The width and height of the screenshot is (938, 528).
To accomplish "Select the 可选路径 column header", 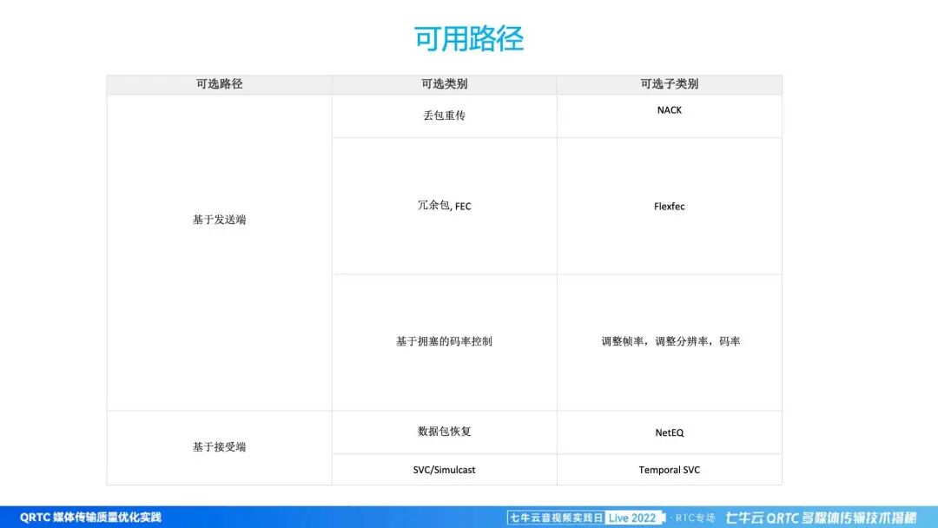I will [219, 83].
